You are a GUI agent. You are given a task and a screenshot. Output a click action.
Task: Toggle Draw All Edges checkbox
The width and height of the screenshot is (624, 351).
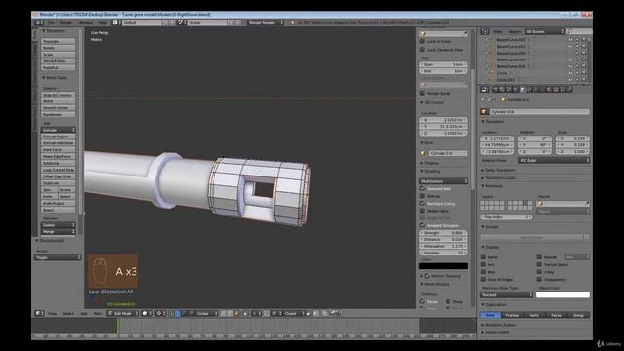point(484,280)
